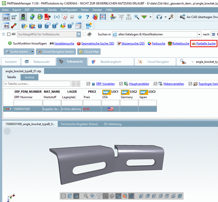
Task: Open the 2D-Ableitung tab
Action: pyautogui.click(x=112, y=124)
